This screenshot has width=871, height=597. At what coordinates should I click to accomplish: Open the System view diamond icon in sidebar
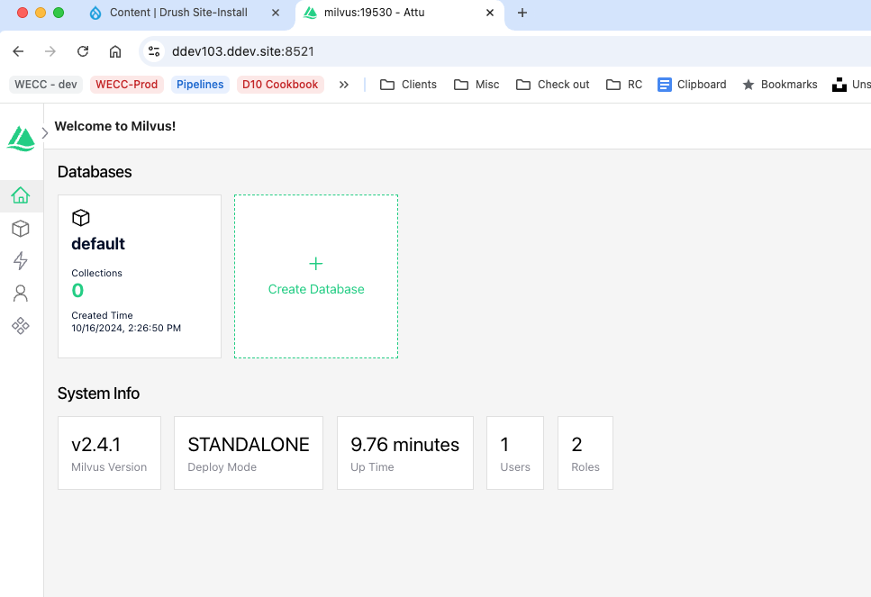pyautogui.click(x=21, y=325)
